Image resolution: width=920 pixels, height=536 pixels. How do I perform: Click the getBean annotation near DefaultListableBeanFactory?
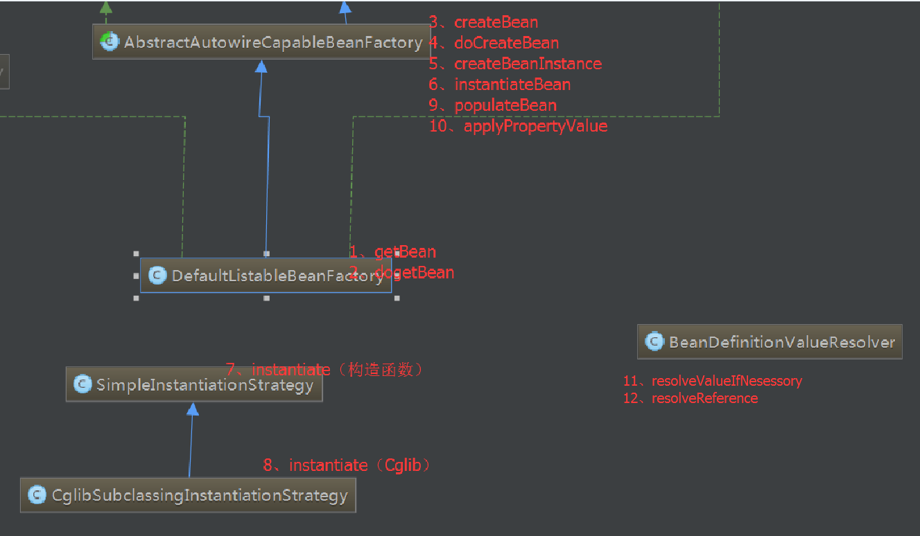coord(406,251)
